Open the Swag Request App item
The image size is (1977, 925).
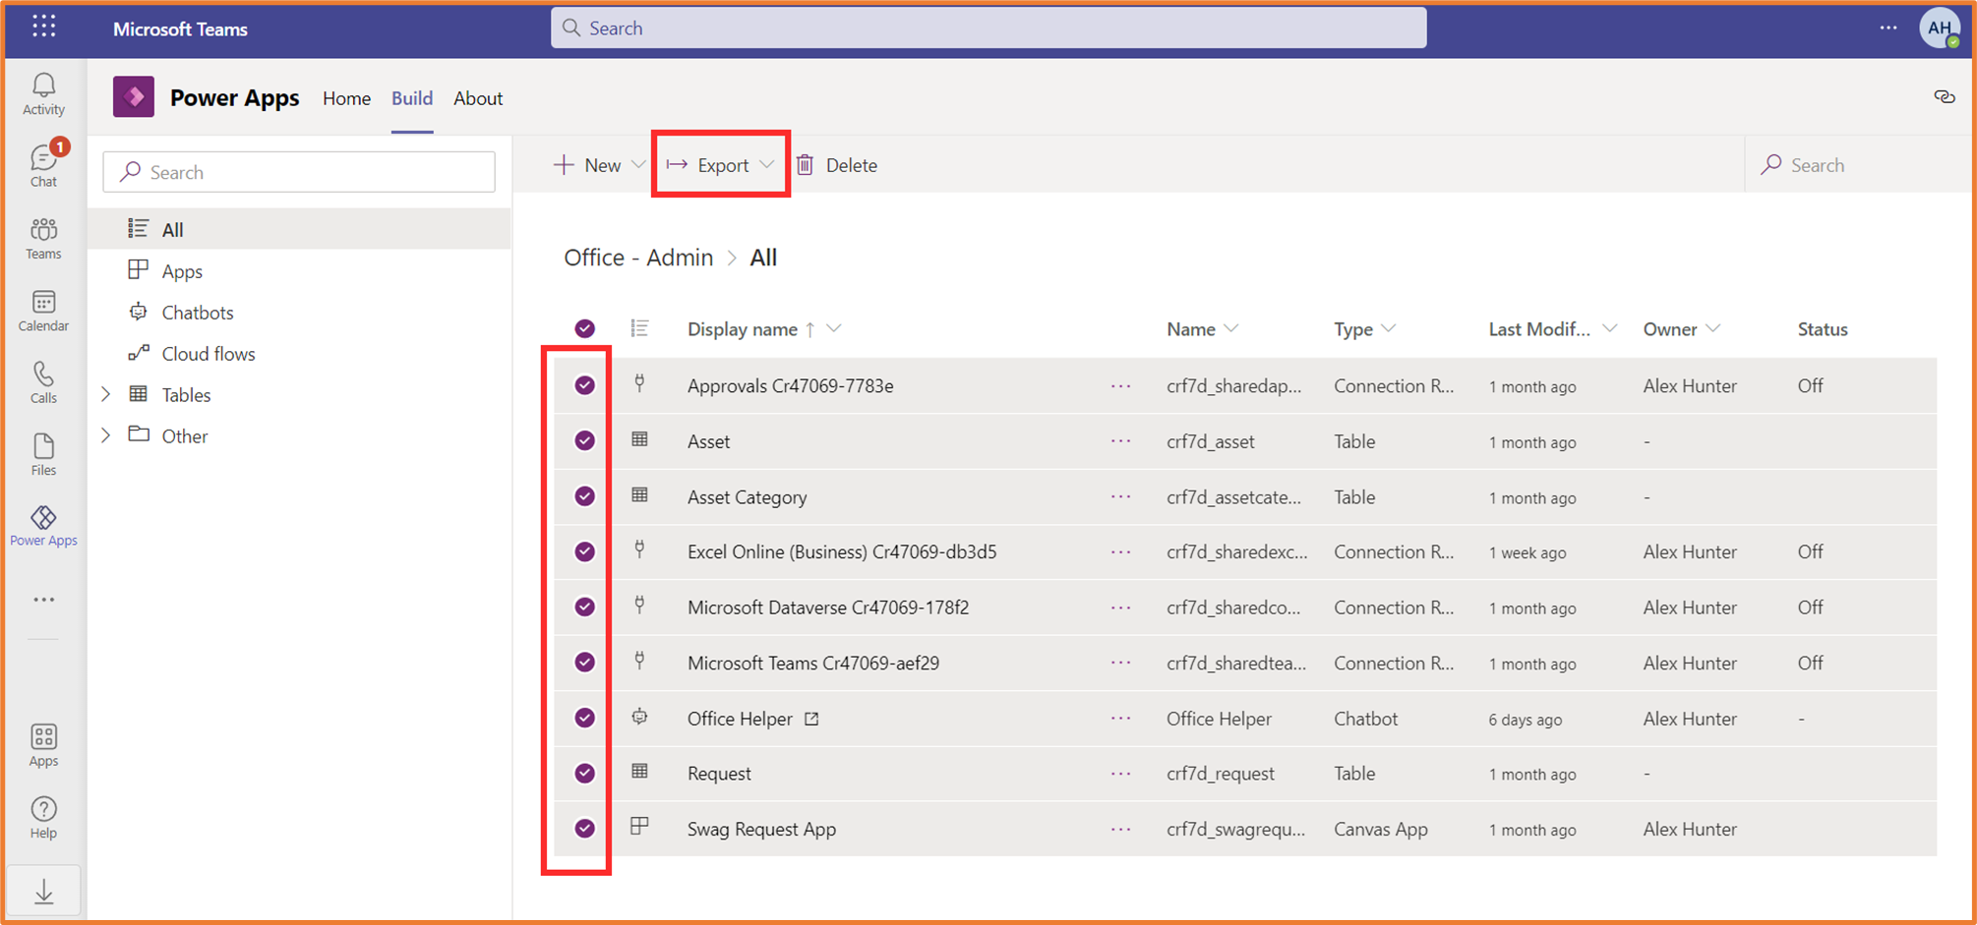coord(761,829)
